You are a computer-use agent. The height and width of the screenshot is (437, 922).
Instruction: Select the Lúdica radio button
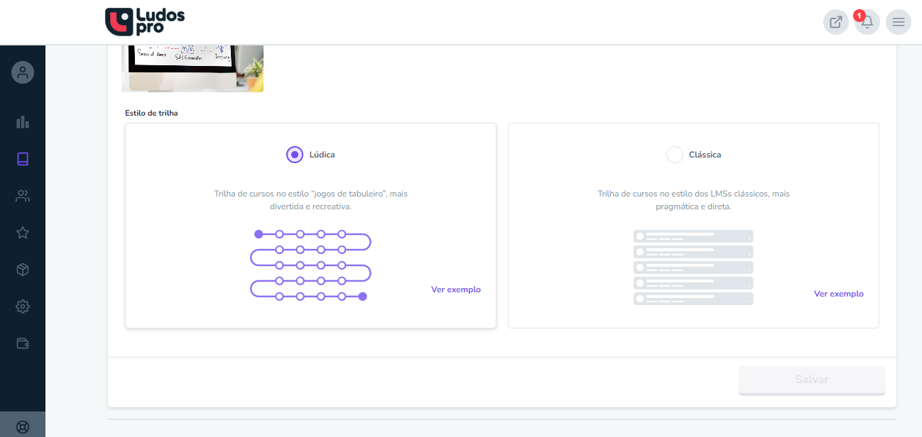[x=295, y=155]
